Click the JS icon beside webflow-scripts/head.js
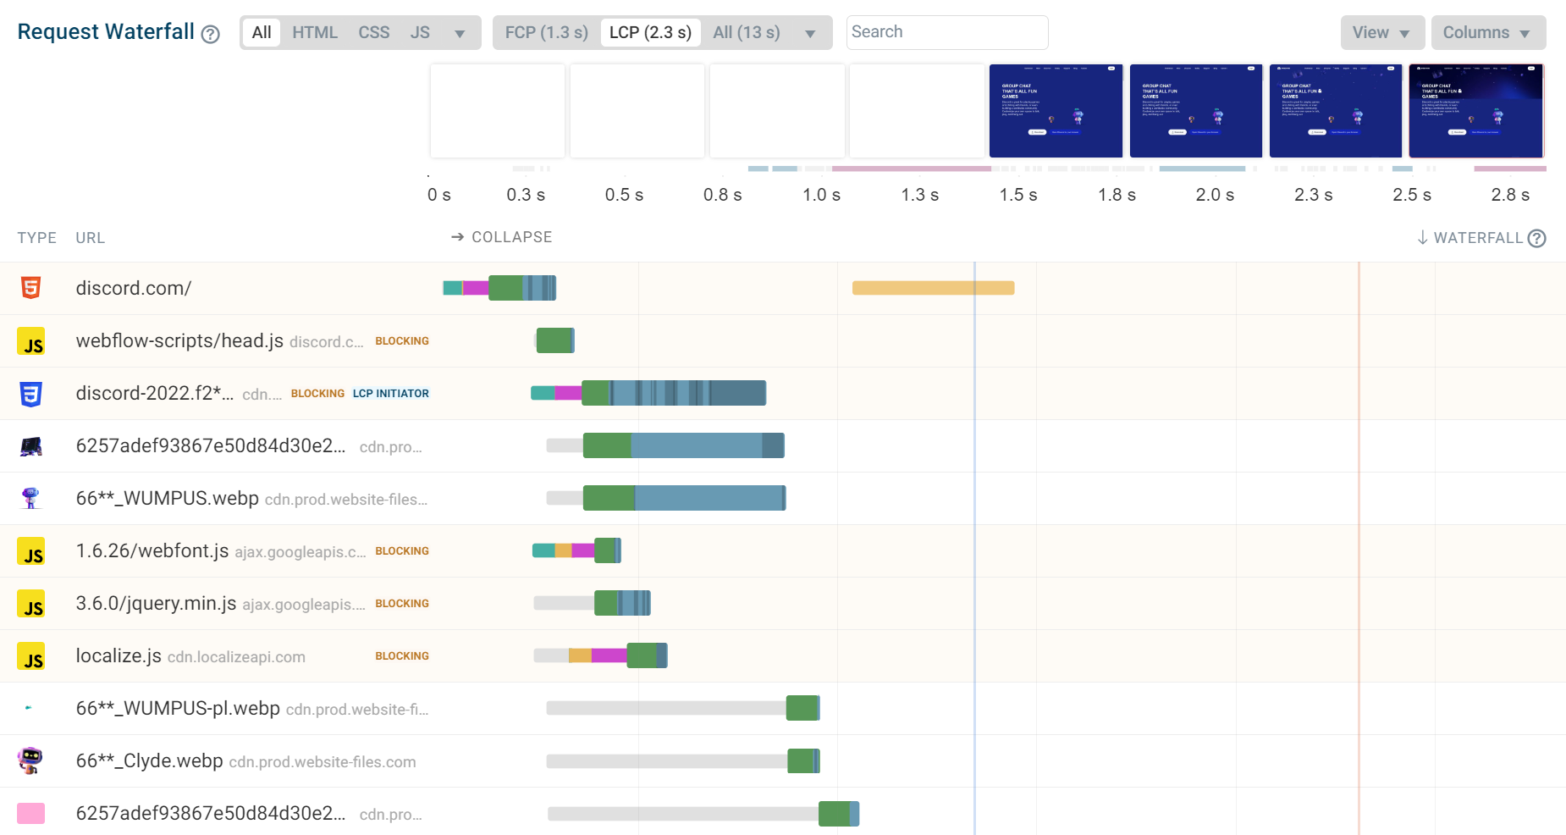Image resolution: width=1566 pixels, height=835 pixels. pos(31,341)
